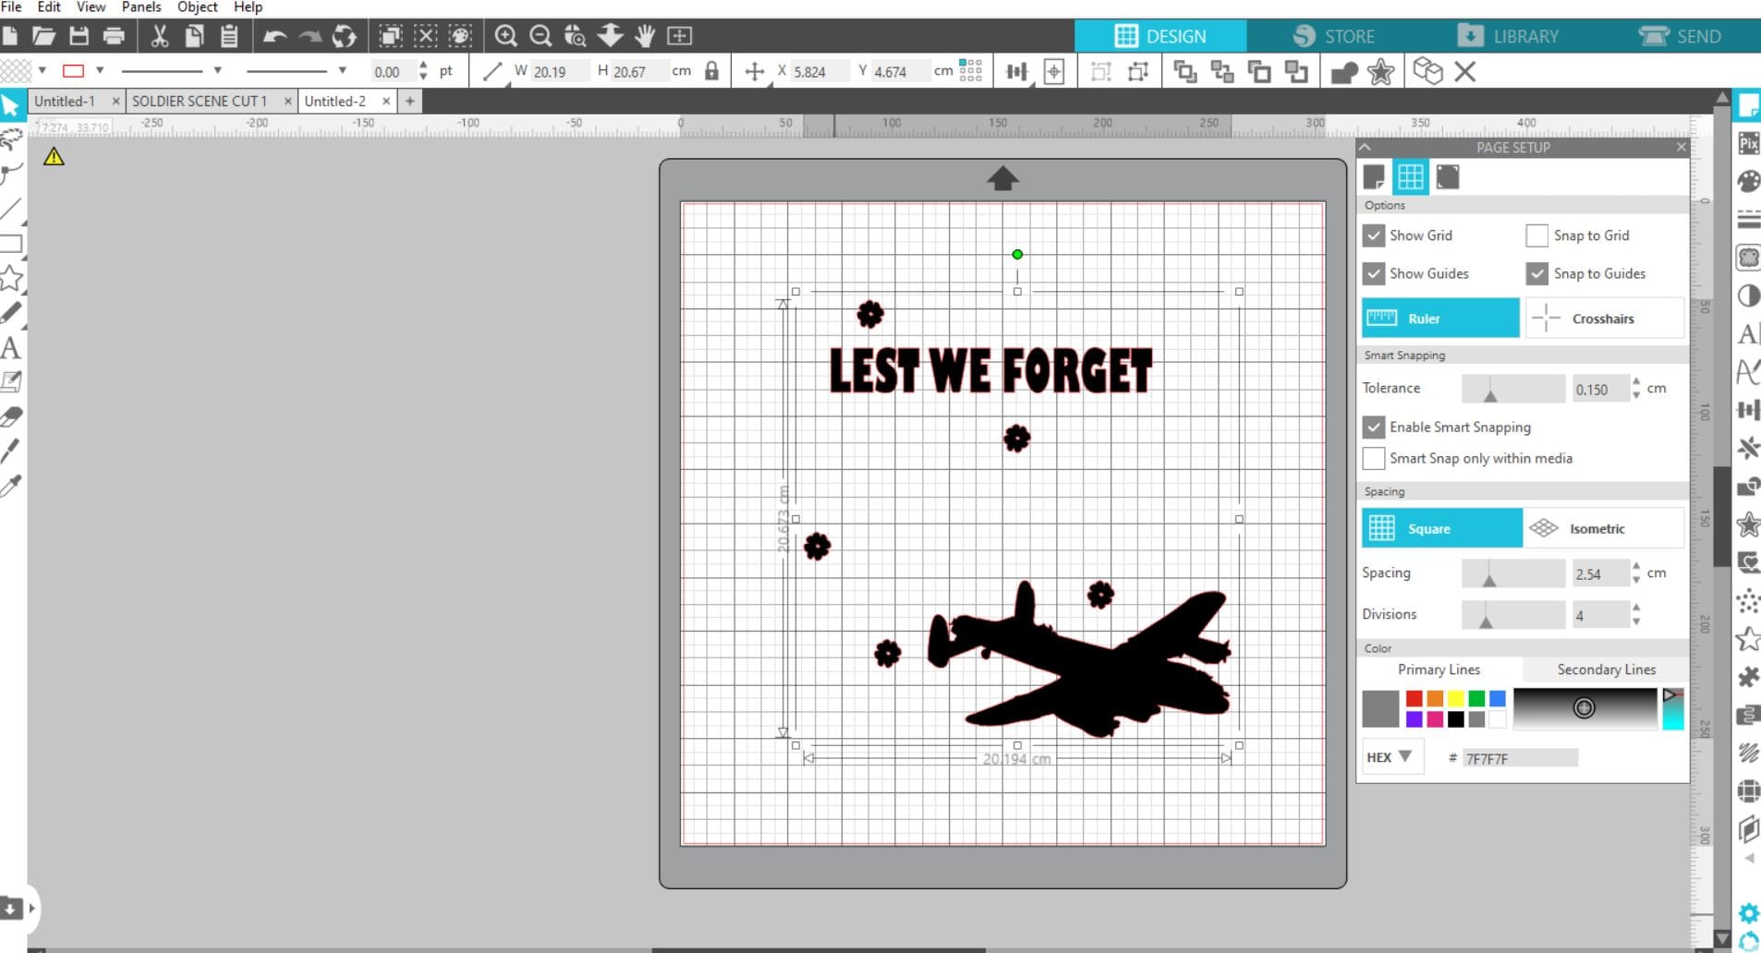The image size is (1761, 953).
Task: Select the Draw a Rectangle tool
Action: 10,244
